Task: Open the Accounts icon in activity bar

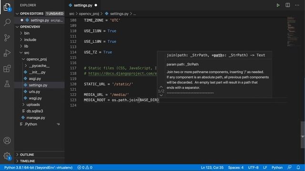Action: click(x=7, y=141)
